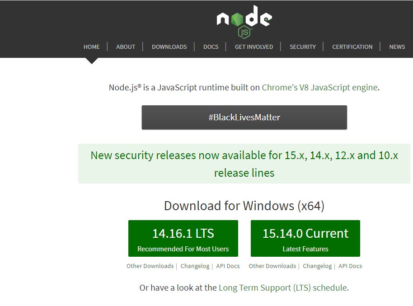
Task: Open Other Downloads under LTS
Action: point(150,266)
